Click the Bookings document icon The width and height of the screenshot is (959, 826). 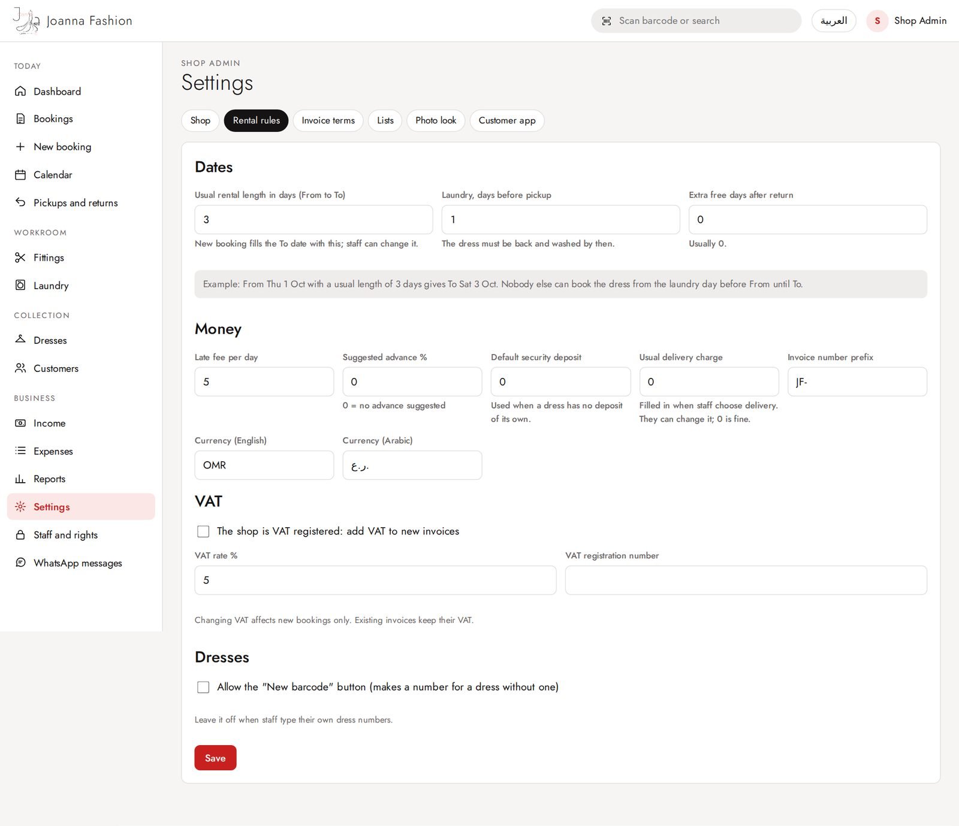click(x=20, y=119)
